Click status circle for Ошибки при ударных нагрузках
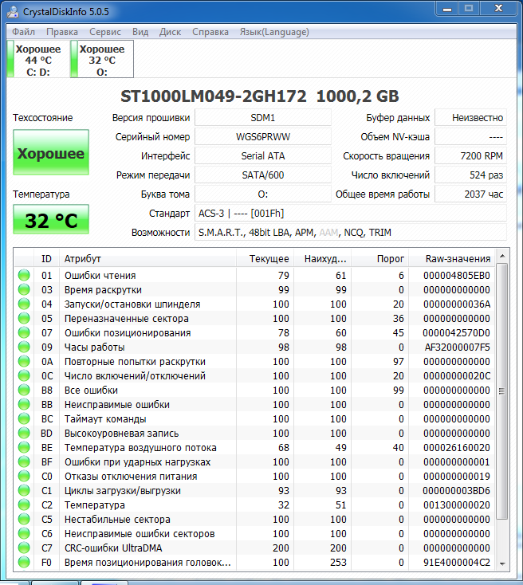The width and height of the screenshot is (523, 585). point(24,462)
